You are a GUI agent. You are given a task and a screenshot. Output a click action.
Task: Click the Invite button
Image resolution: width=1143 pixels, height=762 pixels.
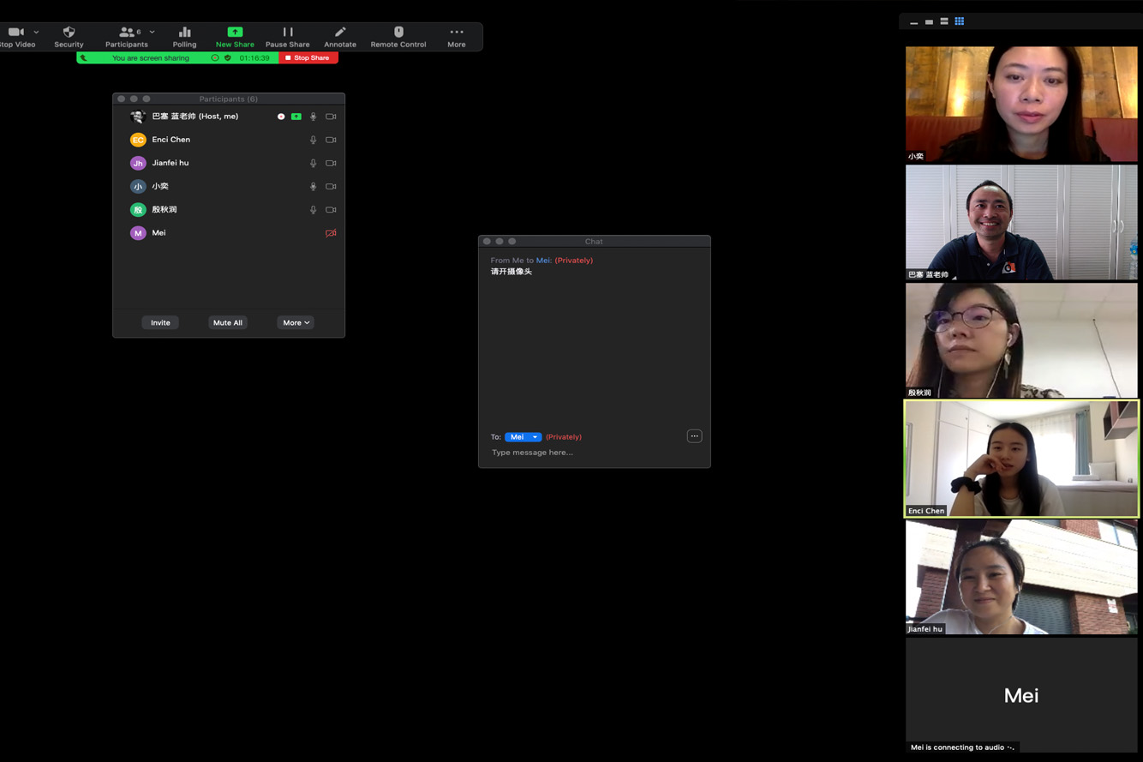coord(160,323)
